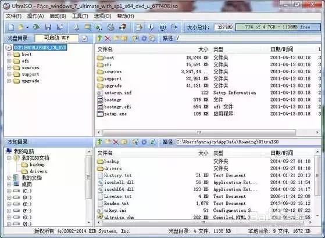This screenshot has height=238, width=325.
Task: Click the Info (i) icon
Action: pyautogui.click(x=151, y=27)
